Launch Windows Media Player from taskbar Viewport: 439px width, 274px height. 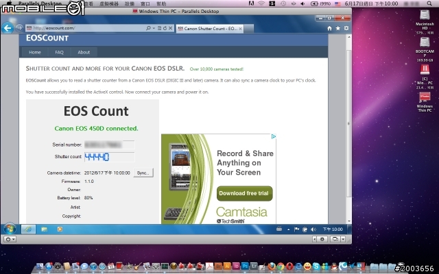coord(60,229)
